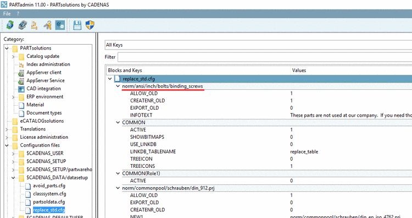Select the LINKDB_TABLENAME key
The height and width of the screenshot is (218, 412).
click(153, 151)
